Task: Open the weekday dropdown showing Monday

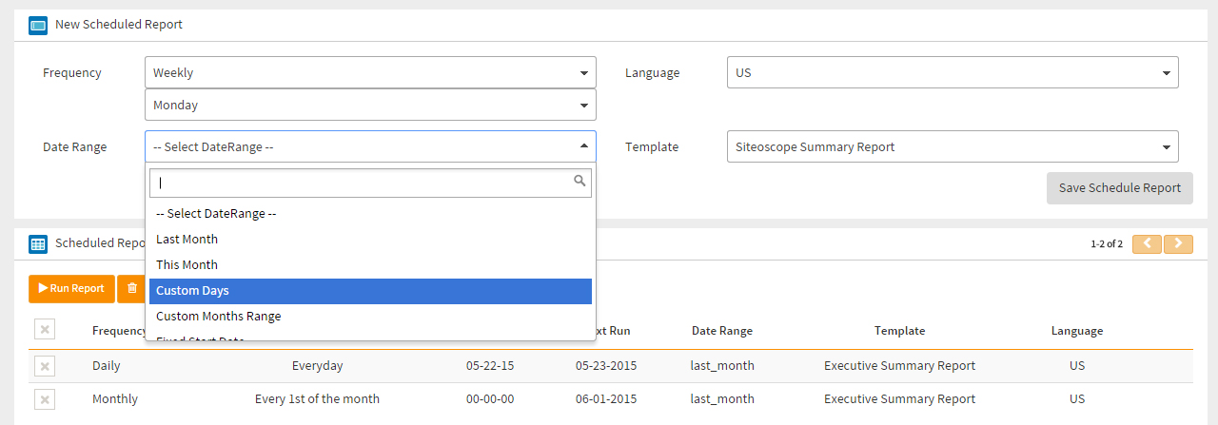Action: coord(370,106)
